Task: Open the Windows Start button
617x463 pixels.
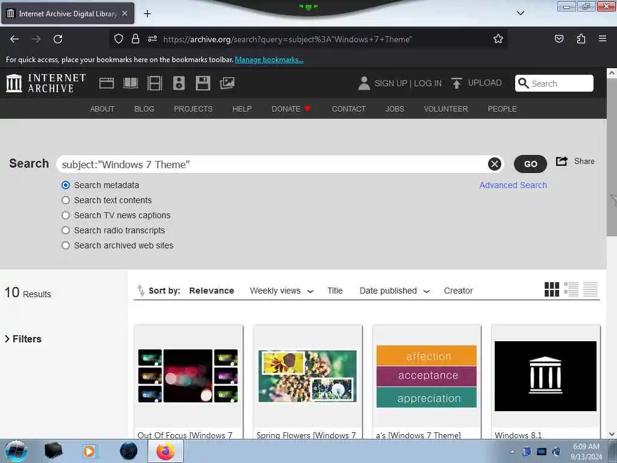Action: 16,451
